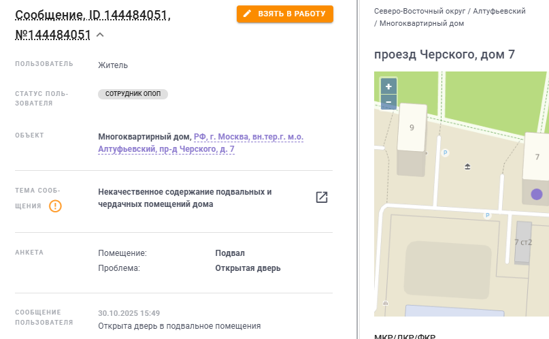Open message topic in new window icon
Screen dimensions: 549x339
[x=322, y=197]
